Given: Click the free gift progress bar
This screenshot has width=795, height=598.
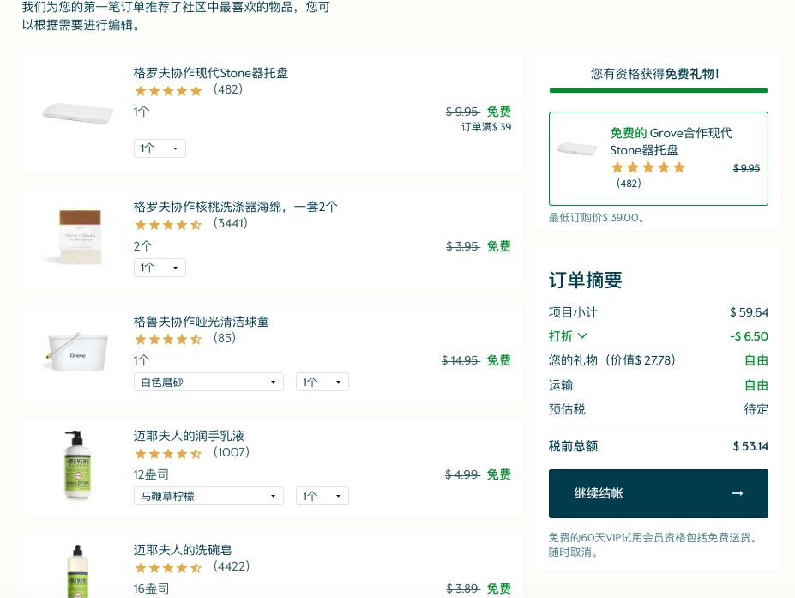Looking at the screenshot, I should pos(658,91).
